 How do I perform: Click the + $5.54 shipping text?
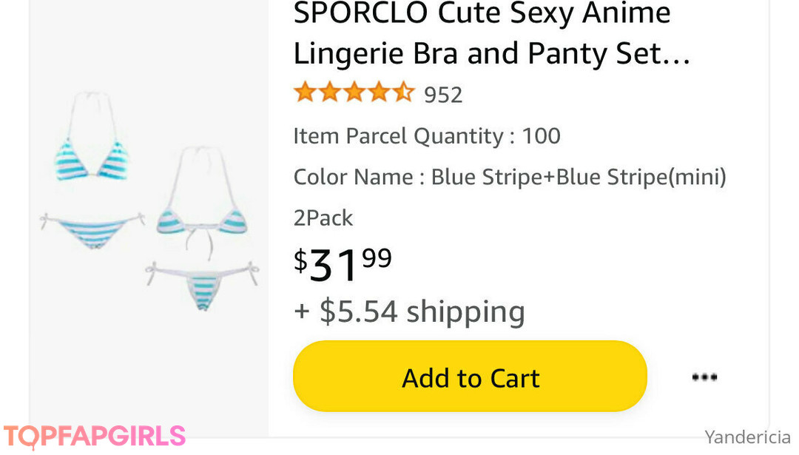tap(409, 311)
